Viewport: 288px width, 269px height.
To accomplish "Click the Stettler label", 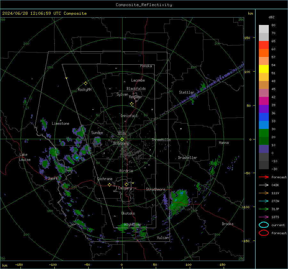I will (187, 92).
